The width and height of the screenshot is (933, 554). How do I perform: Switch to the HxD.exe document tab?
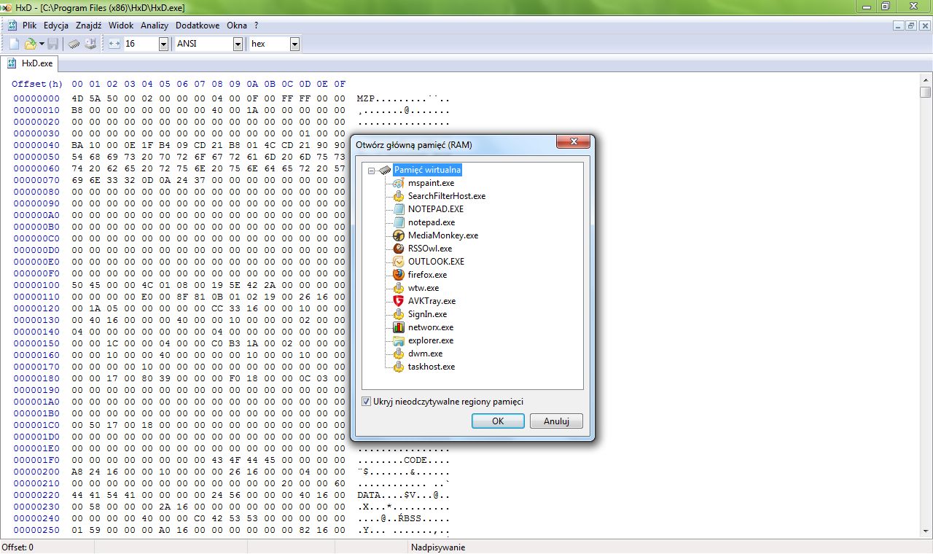[29, 63]
